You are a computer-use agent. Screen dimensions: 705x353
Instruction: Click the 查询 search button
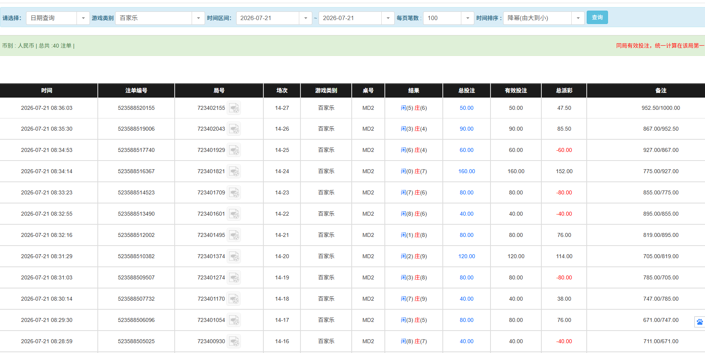pos(597,17)
